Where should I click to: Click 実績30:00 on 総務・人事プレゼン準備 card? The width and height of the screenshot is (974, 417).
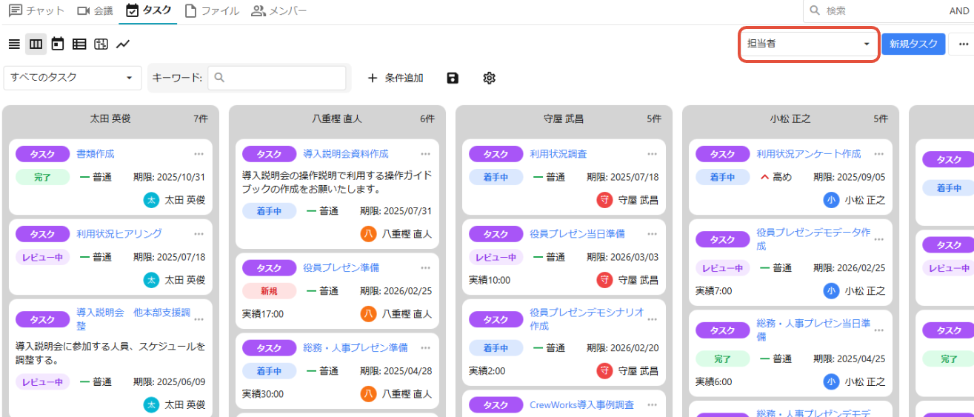coord(263,394)
